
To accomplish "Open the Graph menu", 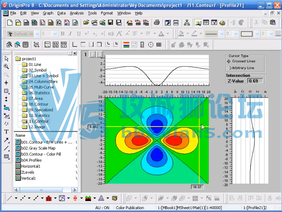I will coord(48,13).
